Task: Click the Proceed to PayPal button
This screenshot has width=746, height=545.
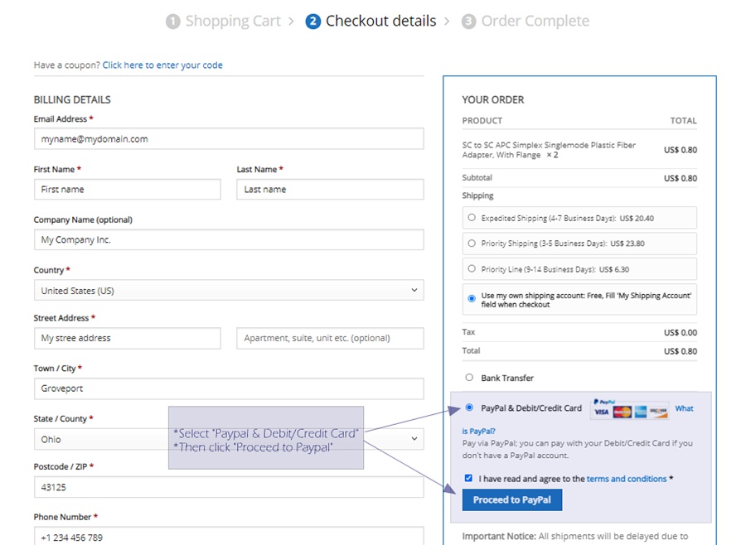Action: coord(512,499)
